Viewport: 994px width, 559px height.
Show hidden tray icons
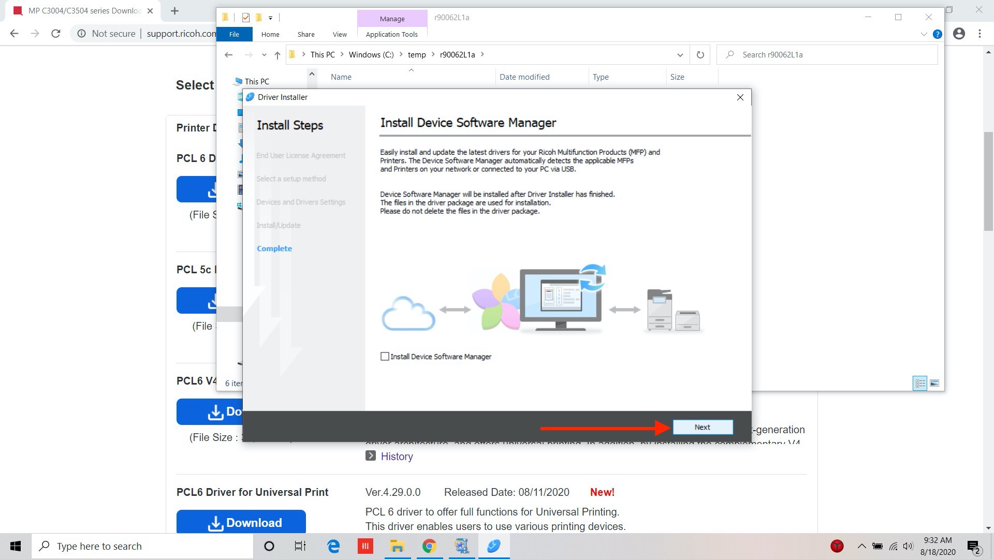pos(861,546)
